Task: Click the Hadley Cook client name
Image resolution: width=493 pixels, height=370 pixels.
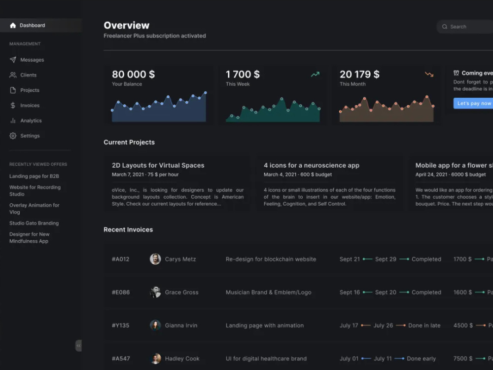Action: [182, 359]
